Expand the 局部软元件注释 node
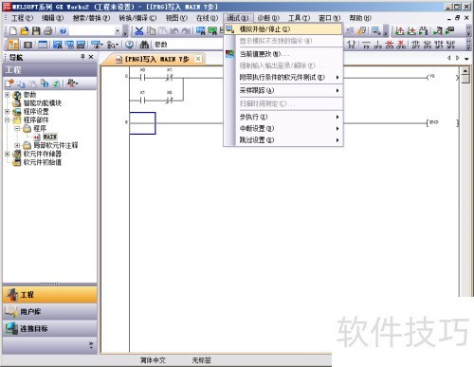The height and width of the screenshot is (367, 474). (17, 145)
